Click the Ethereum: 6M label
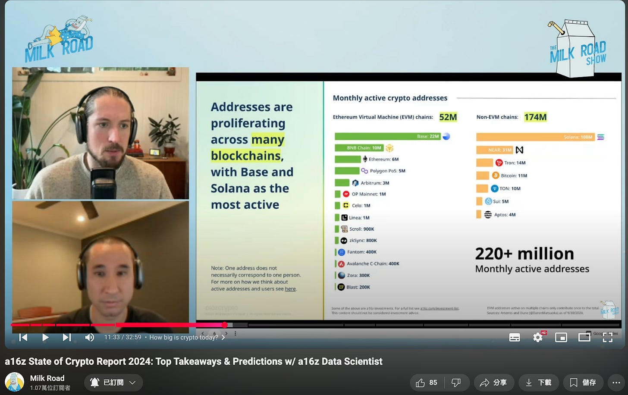 pos(383,159)
